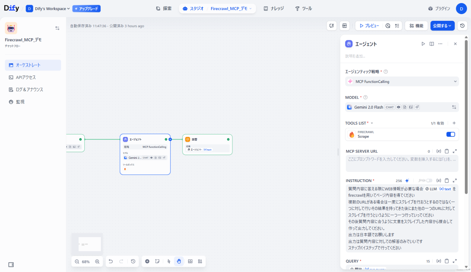Zoom in the canvas

coord(97,262)
